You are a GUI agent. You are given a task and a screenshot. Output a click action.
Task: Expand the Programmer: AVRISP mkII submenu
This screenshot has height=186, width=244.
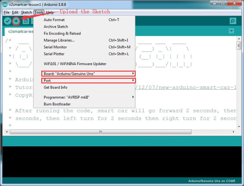coord(89,97)
